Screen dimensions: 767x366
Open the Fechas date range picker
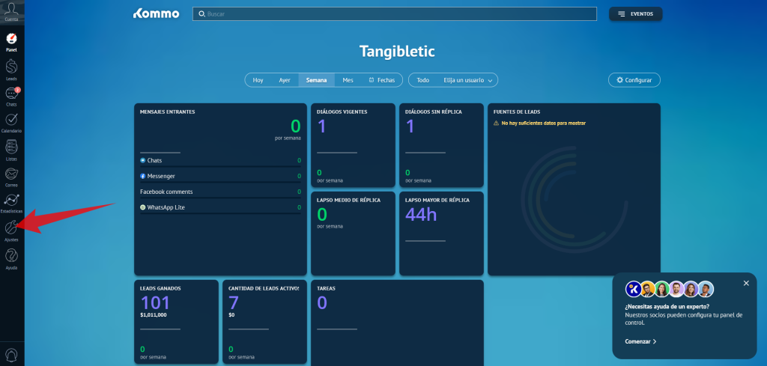click(x=382, y=80)
